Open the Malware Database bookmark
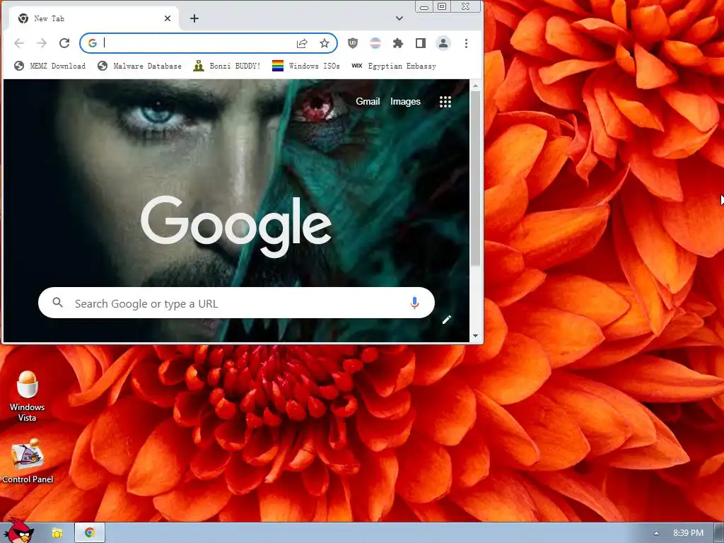This screenshot has height=543, width=724. [139, 66]
